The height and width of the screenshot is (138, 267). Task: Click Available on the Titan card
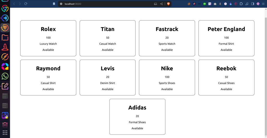tap(108, 50)
